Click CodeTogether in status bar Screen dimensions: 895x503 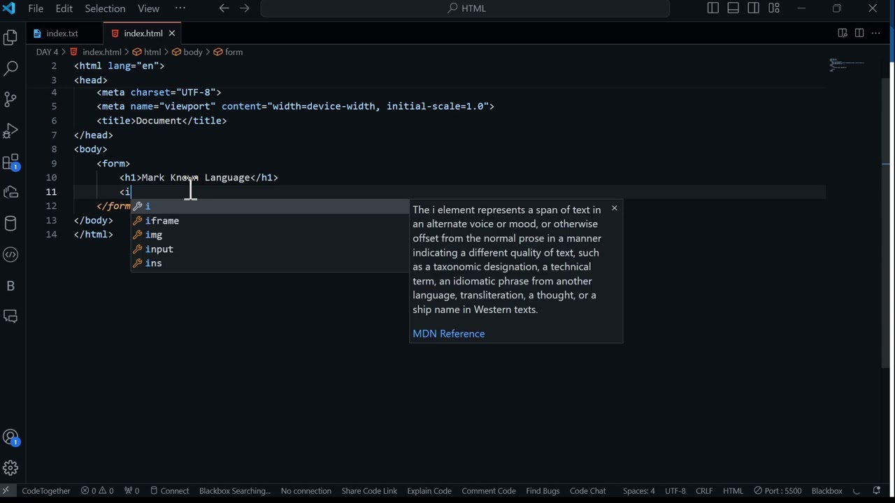click(x=46, y=491)
